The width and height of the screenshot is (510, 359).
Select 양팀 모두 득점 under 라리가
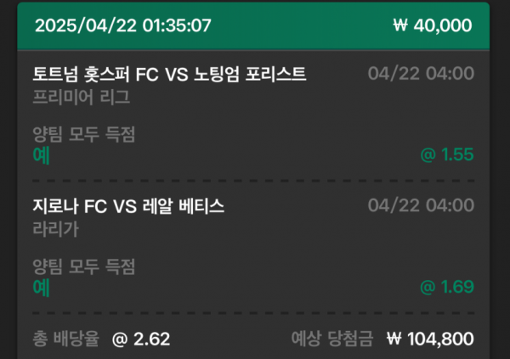pyautogui.click(x=83, y=266)
